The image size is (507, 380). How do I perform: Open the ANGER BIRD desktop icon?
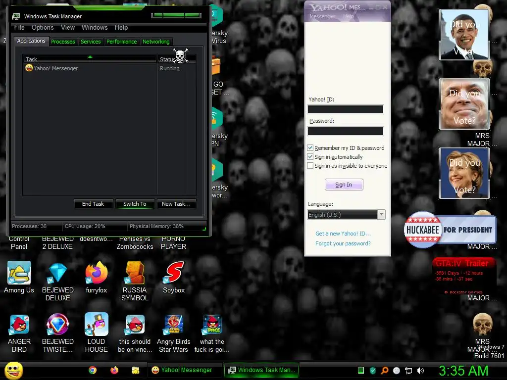point(19,333)
